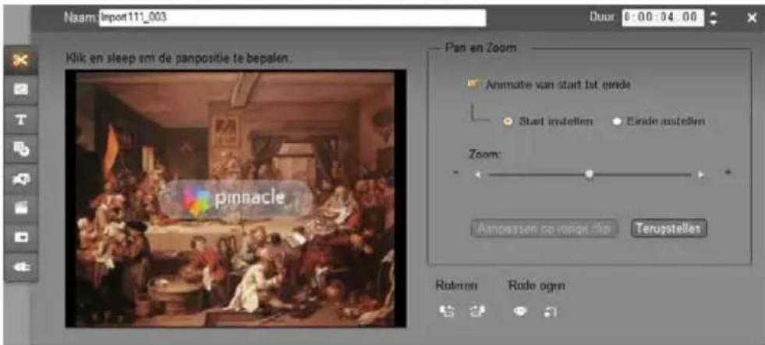Click the Naam input field
Viewport: 765px width, 345px height.
(292, 18)
